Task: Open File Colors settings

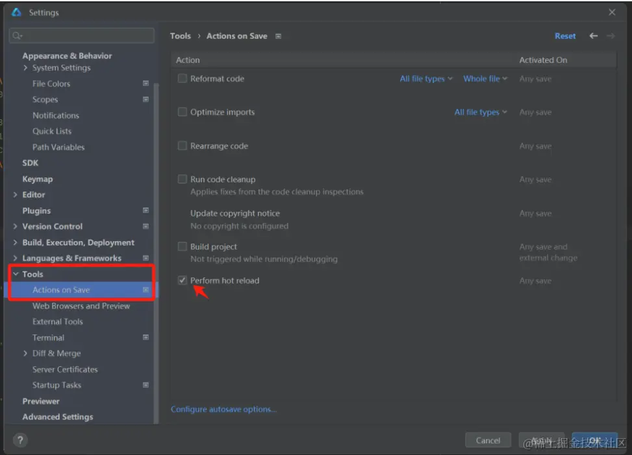Action: [51, 84]
